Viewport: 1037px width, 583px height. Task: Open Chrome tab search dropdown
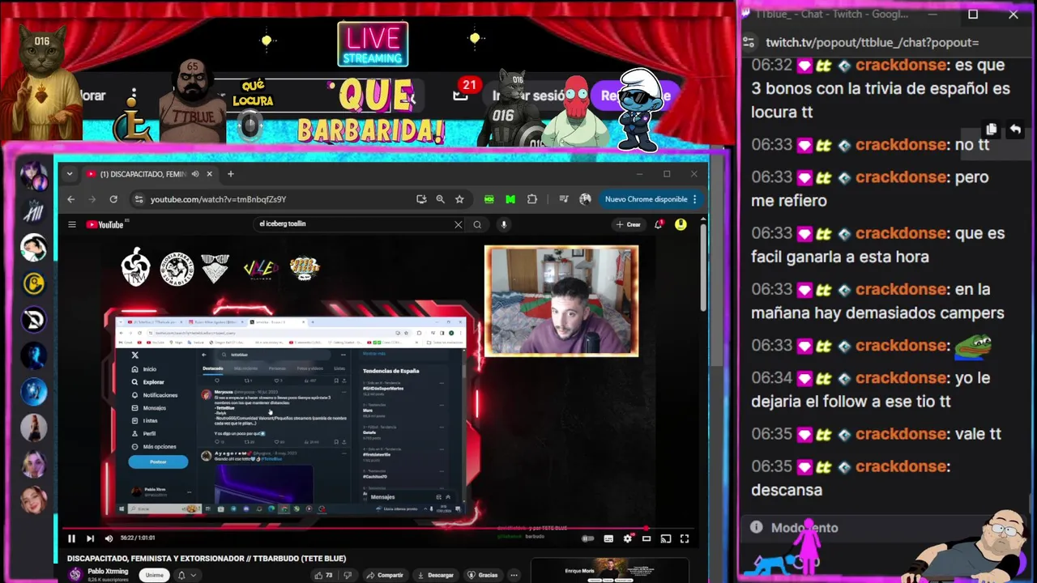click(70, 174)
